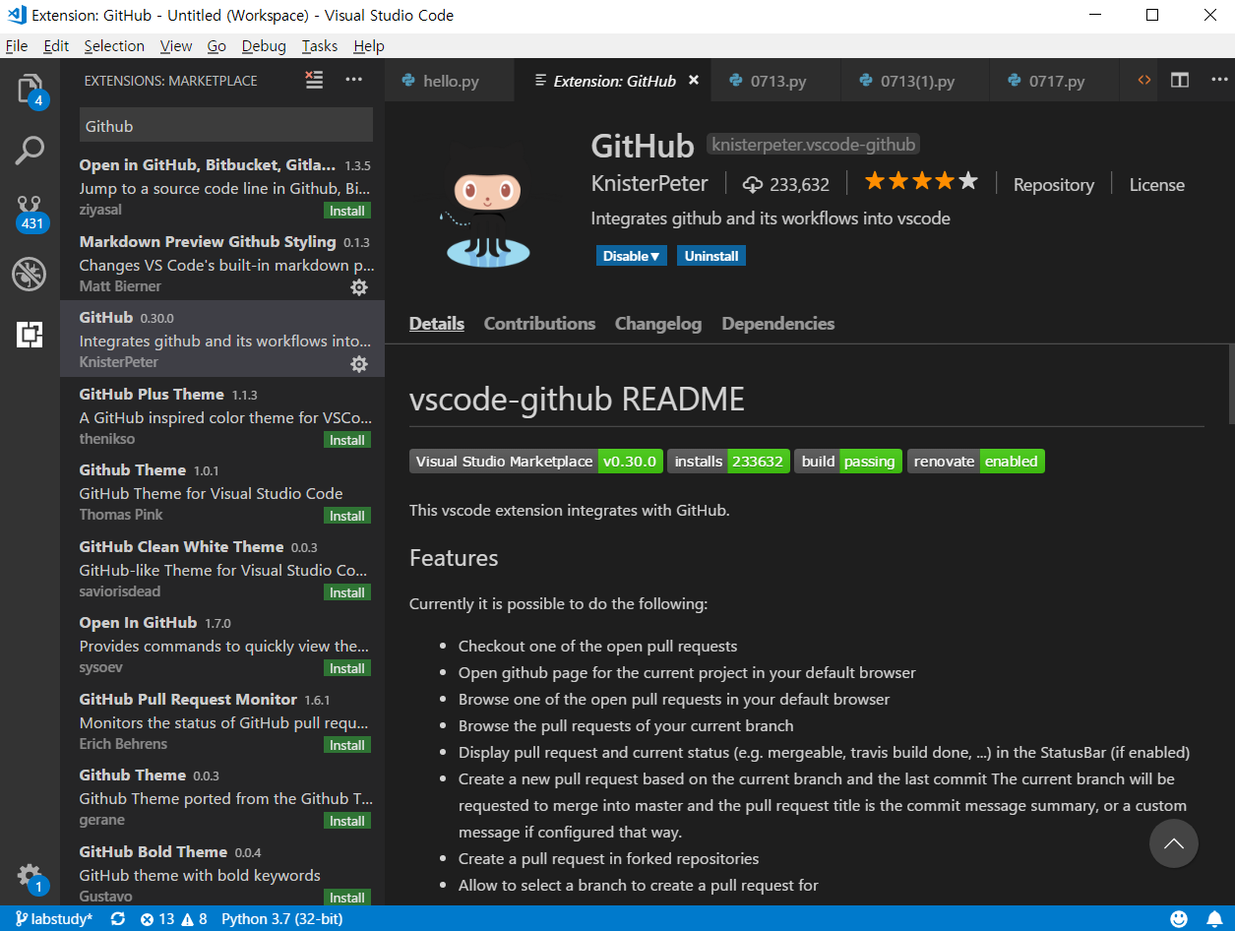
Task: Open the Dependencies section
Action: [x=778, y=324]
